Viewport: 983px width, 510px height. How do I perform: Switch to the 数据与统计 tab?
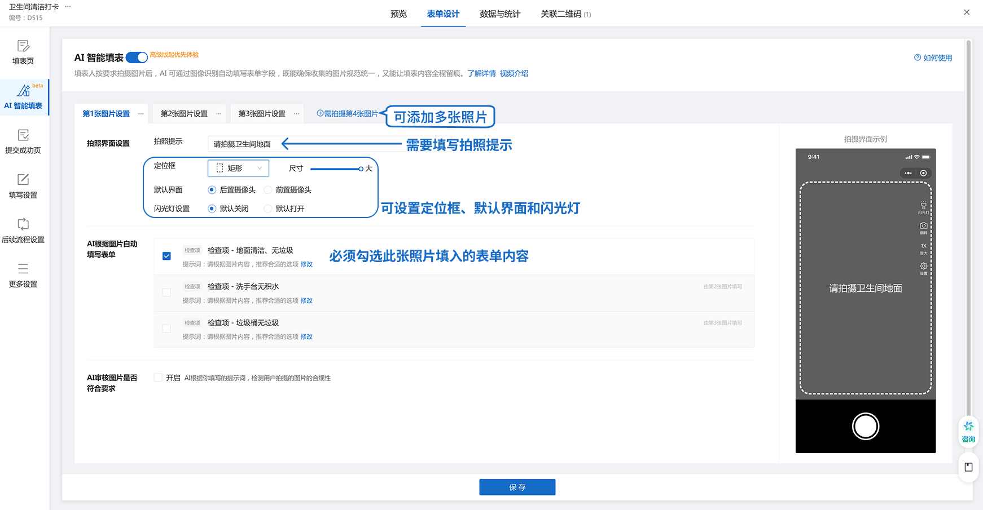500,14
